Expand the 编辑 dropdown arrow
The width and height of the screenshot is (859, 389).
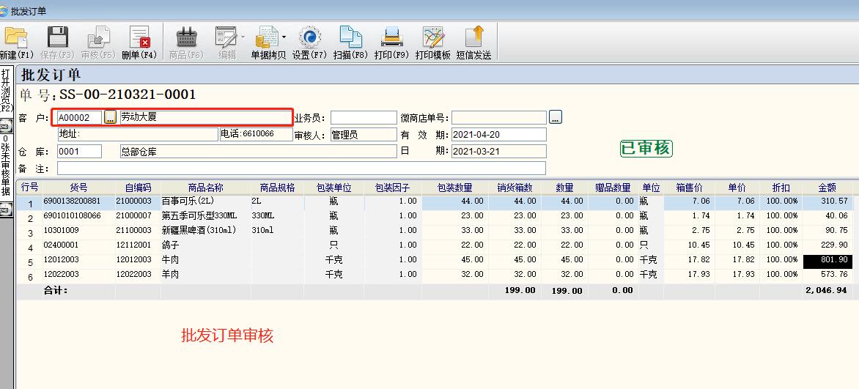coord(242,37)
